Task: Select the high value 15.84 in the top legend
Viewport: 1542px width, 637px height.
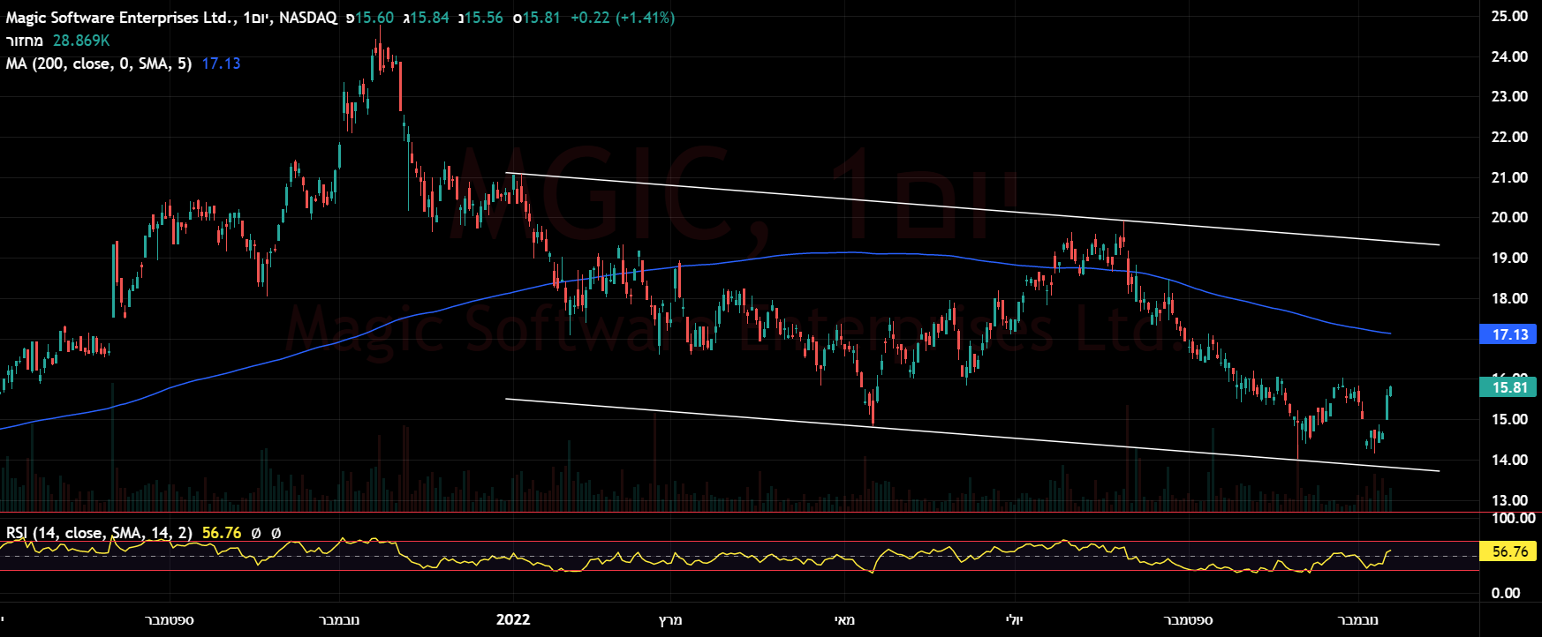Action: 429,18
